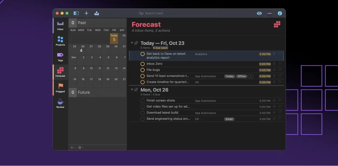Select the Today 5 calendar cell
This screenshot has height=166, width=338.
pyautogui.click(x=114, y=38)
